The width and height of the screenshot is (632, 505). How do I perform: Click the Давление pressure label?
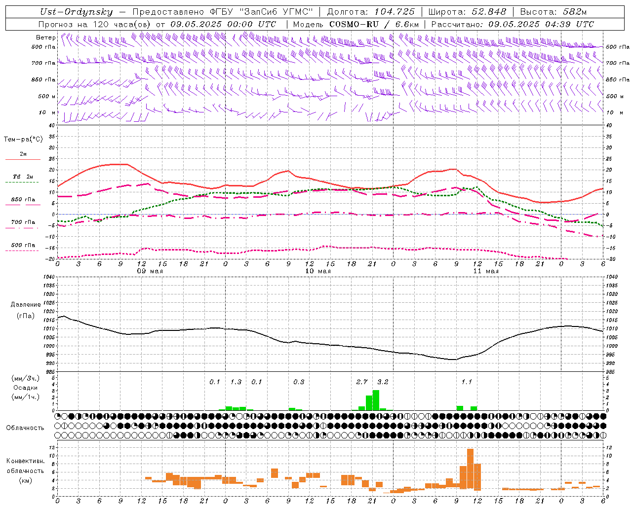coord(26,305)
